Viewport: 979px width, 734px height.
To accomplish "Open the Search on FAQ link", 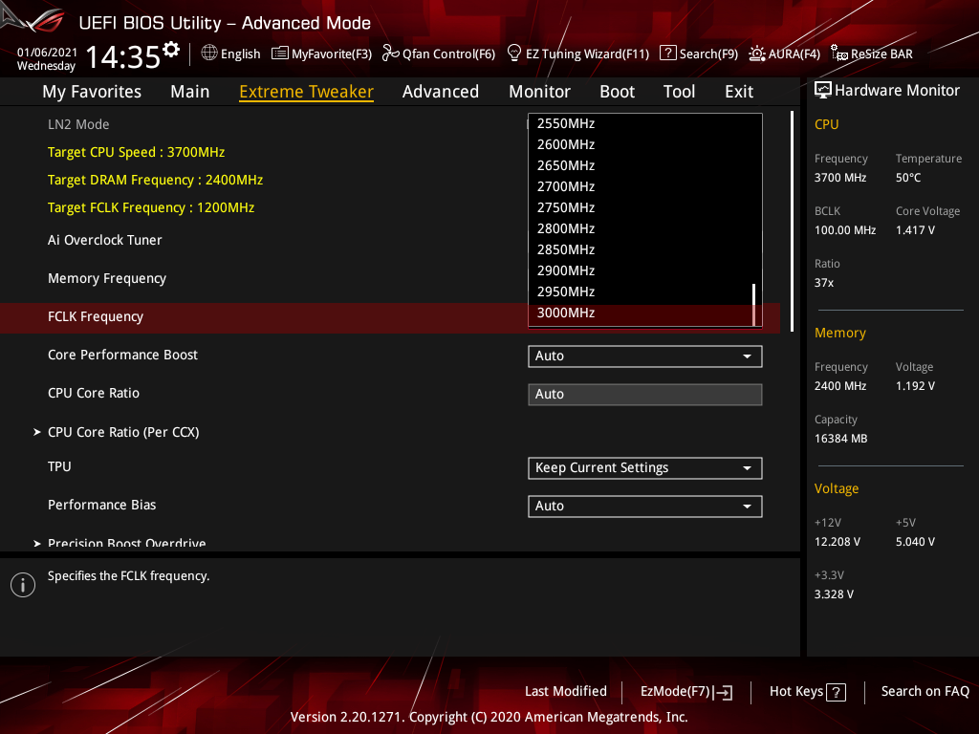I will tap(925, 692).
